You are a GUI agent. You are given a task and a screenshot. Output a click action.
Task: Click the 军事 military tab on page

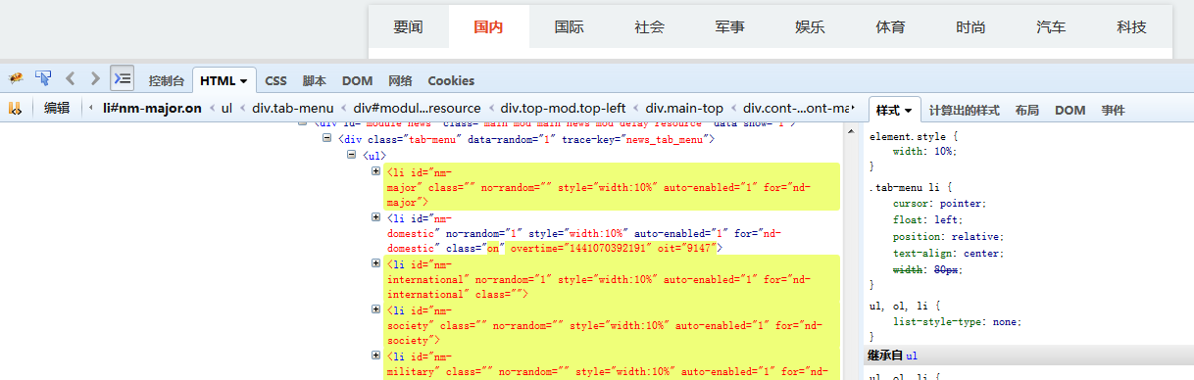pyautogui.click(x=730, y=26)
